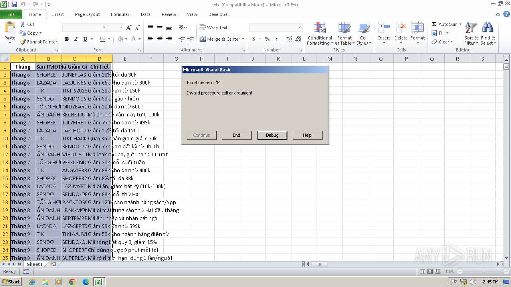Image resolution: width=511 pixels, height=287 pixels.
Task: Open the Number Format combo box
Action: pos(275,28)
